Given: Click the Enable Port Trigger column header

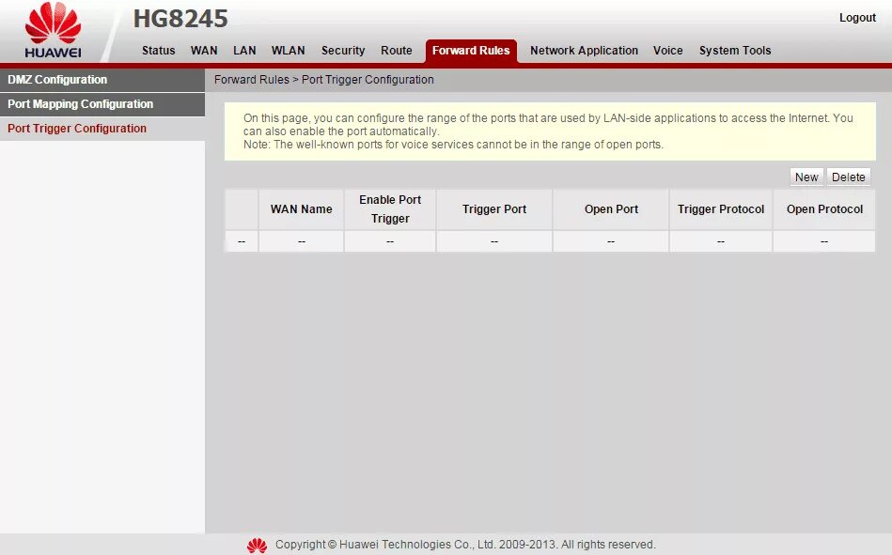Looking at the screenshot, I should (390, 209).
